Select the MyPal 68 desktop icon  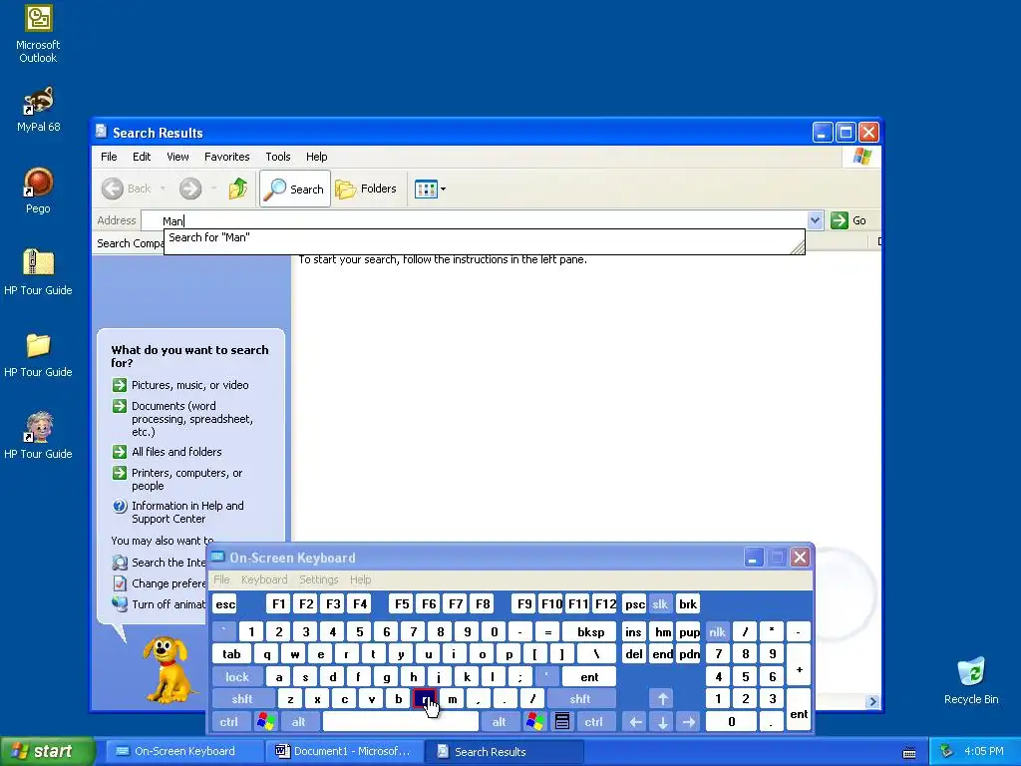38,110
